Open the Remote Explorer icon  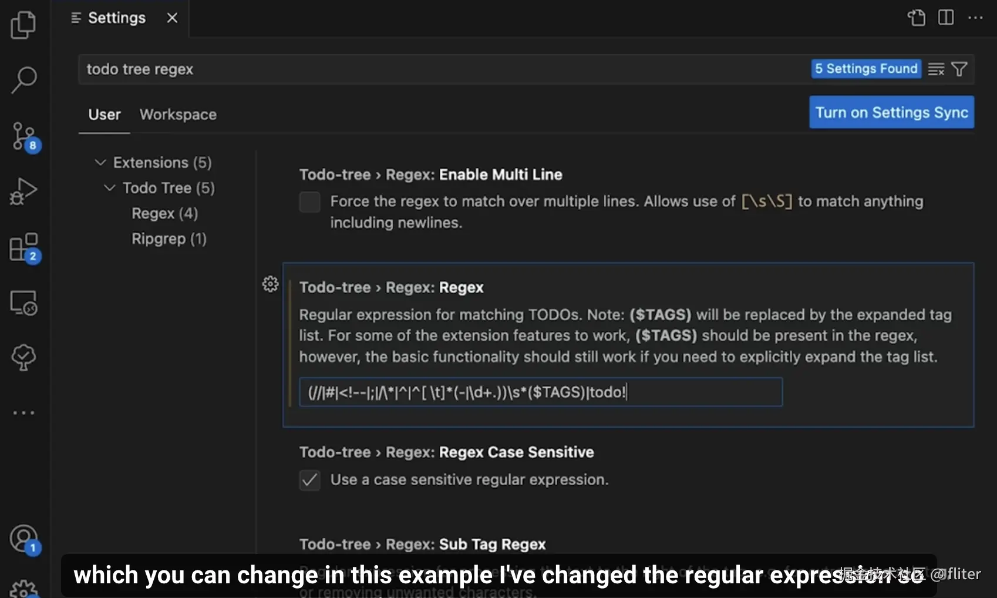[23, 303]
